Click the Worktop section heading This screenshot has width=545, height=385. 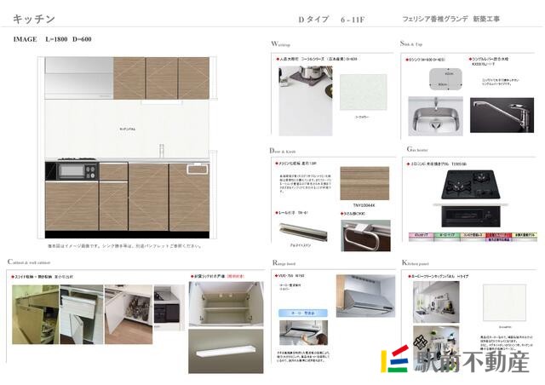[280, 42]
